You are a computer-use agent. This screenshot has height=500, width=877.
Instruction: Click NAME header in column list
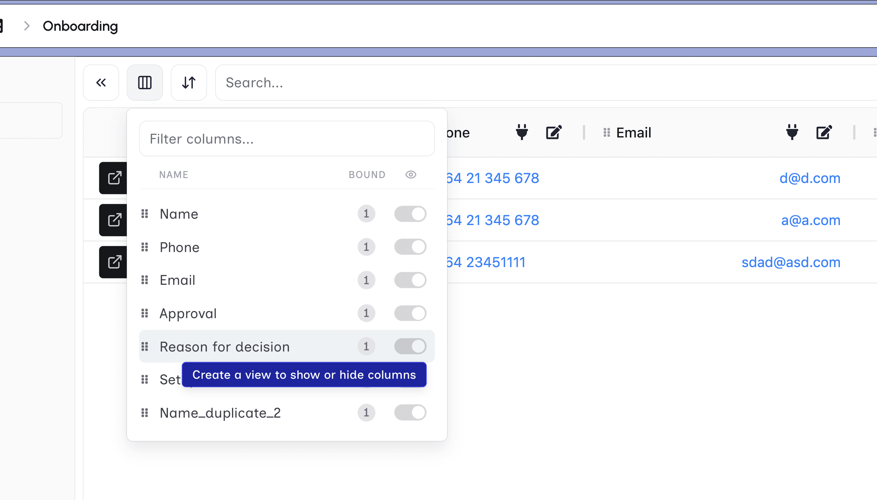pos(174,175)
